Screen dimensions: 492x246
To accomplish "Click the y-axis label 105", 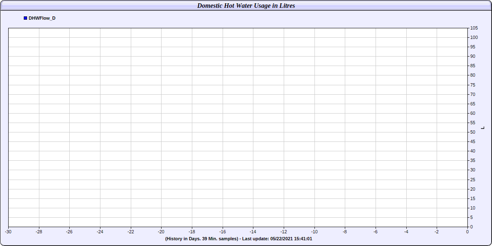I will (474, 28).
